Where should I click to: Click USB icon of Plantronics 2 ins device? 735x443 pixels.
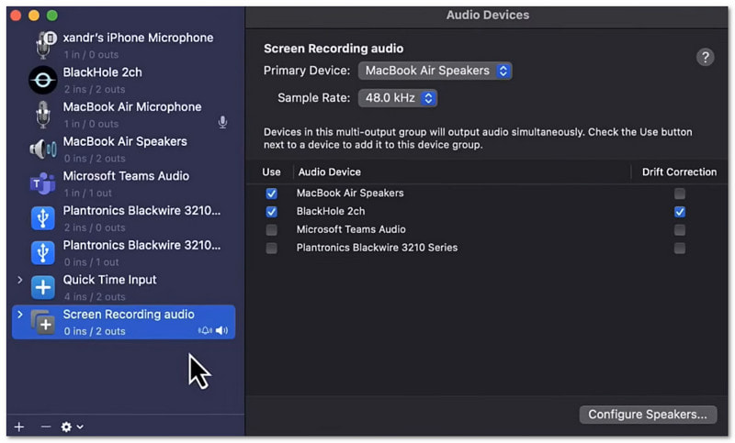point(42,218)
